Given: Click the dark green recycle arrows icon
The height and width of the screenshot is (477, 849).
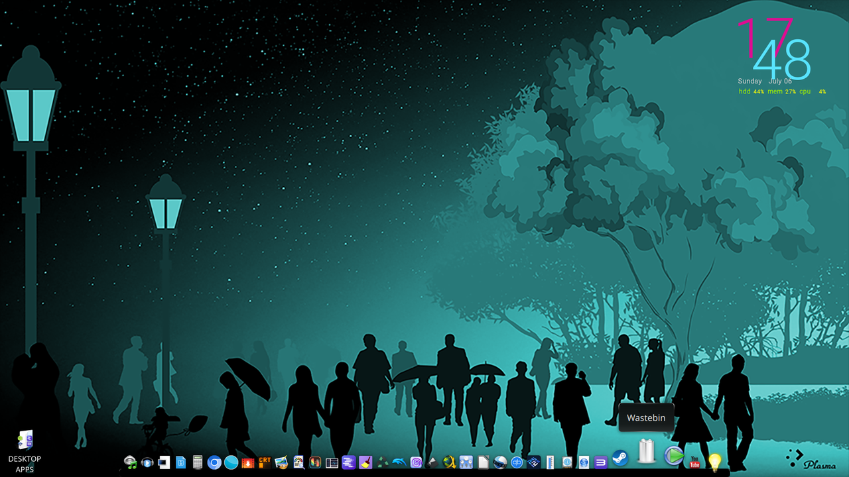Looking at the screenshot, I should click(x=383, y=462).
